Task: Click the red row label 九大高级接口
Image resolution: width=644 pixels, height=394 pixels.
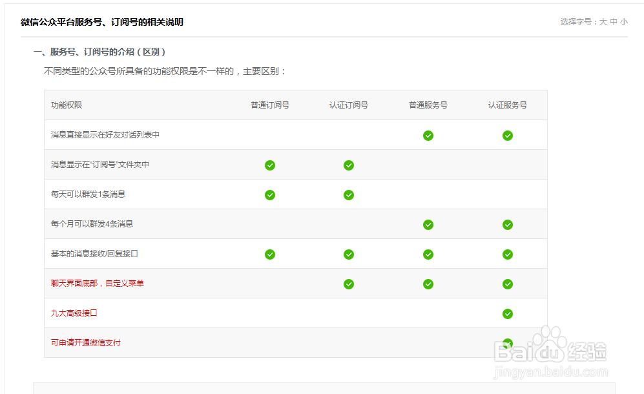Action: click(74, 313)
